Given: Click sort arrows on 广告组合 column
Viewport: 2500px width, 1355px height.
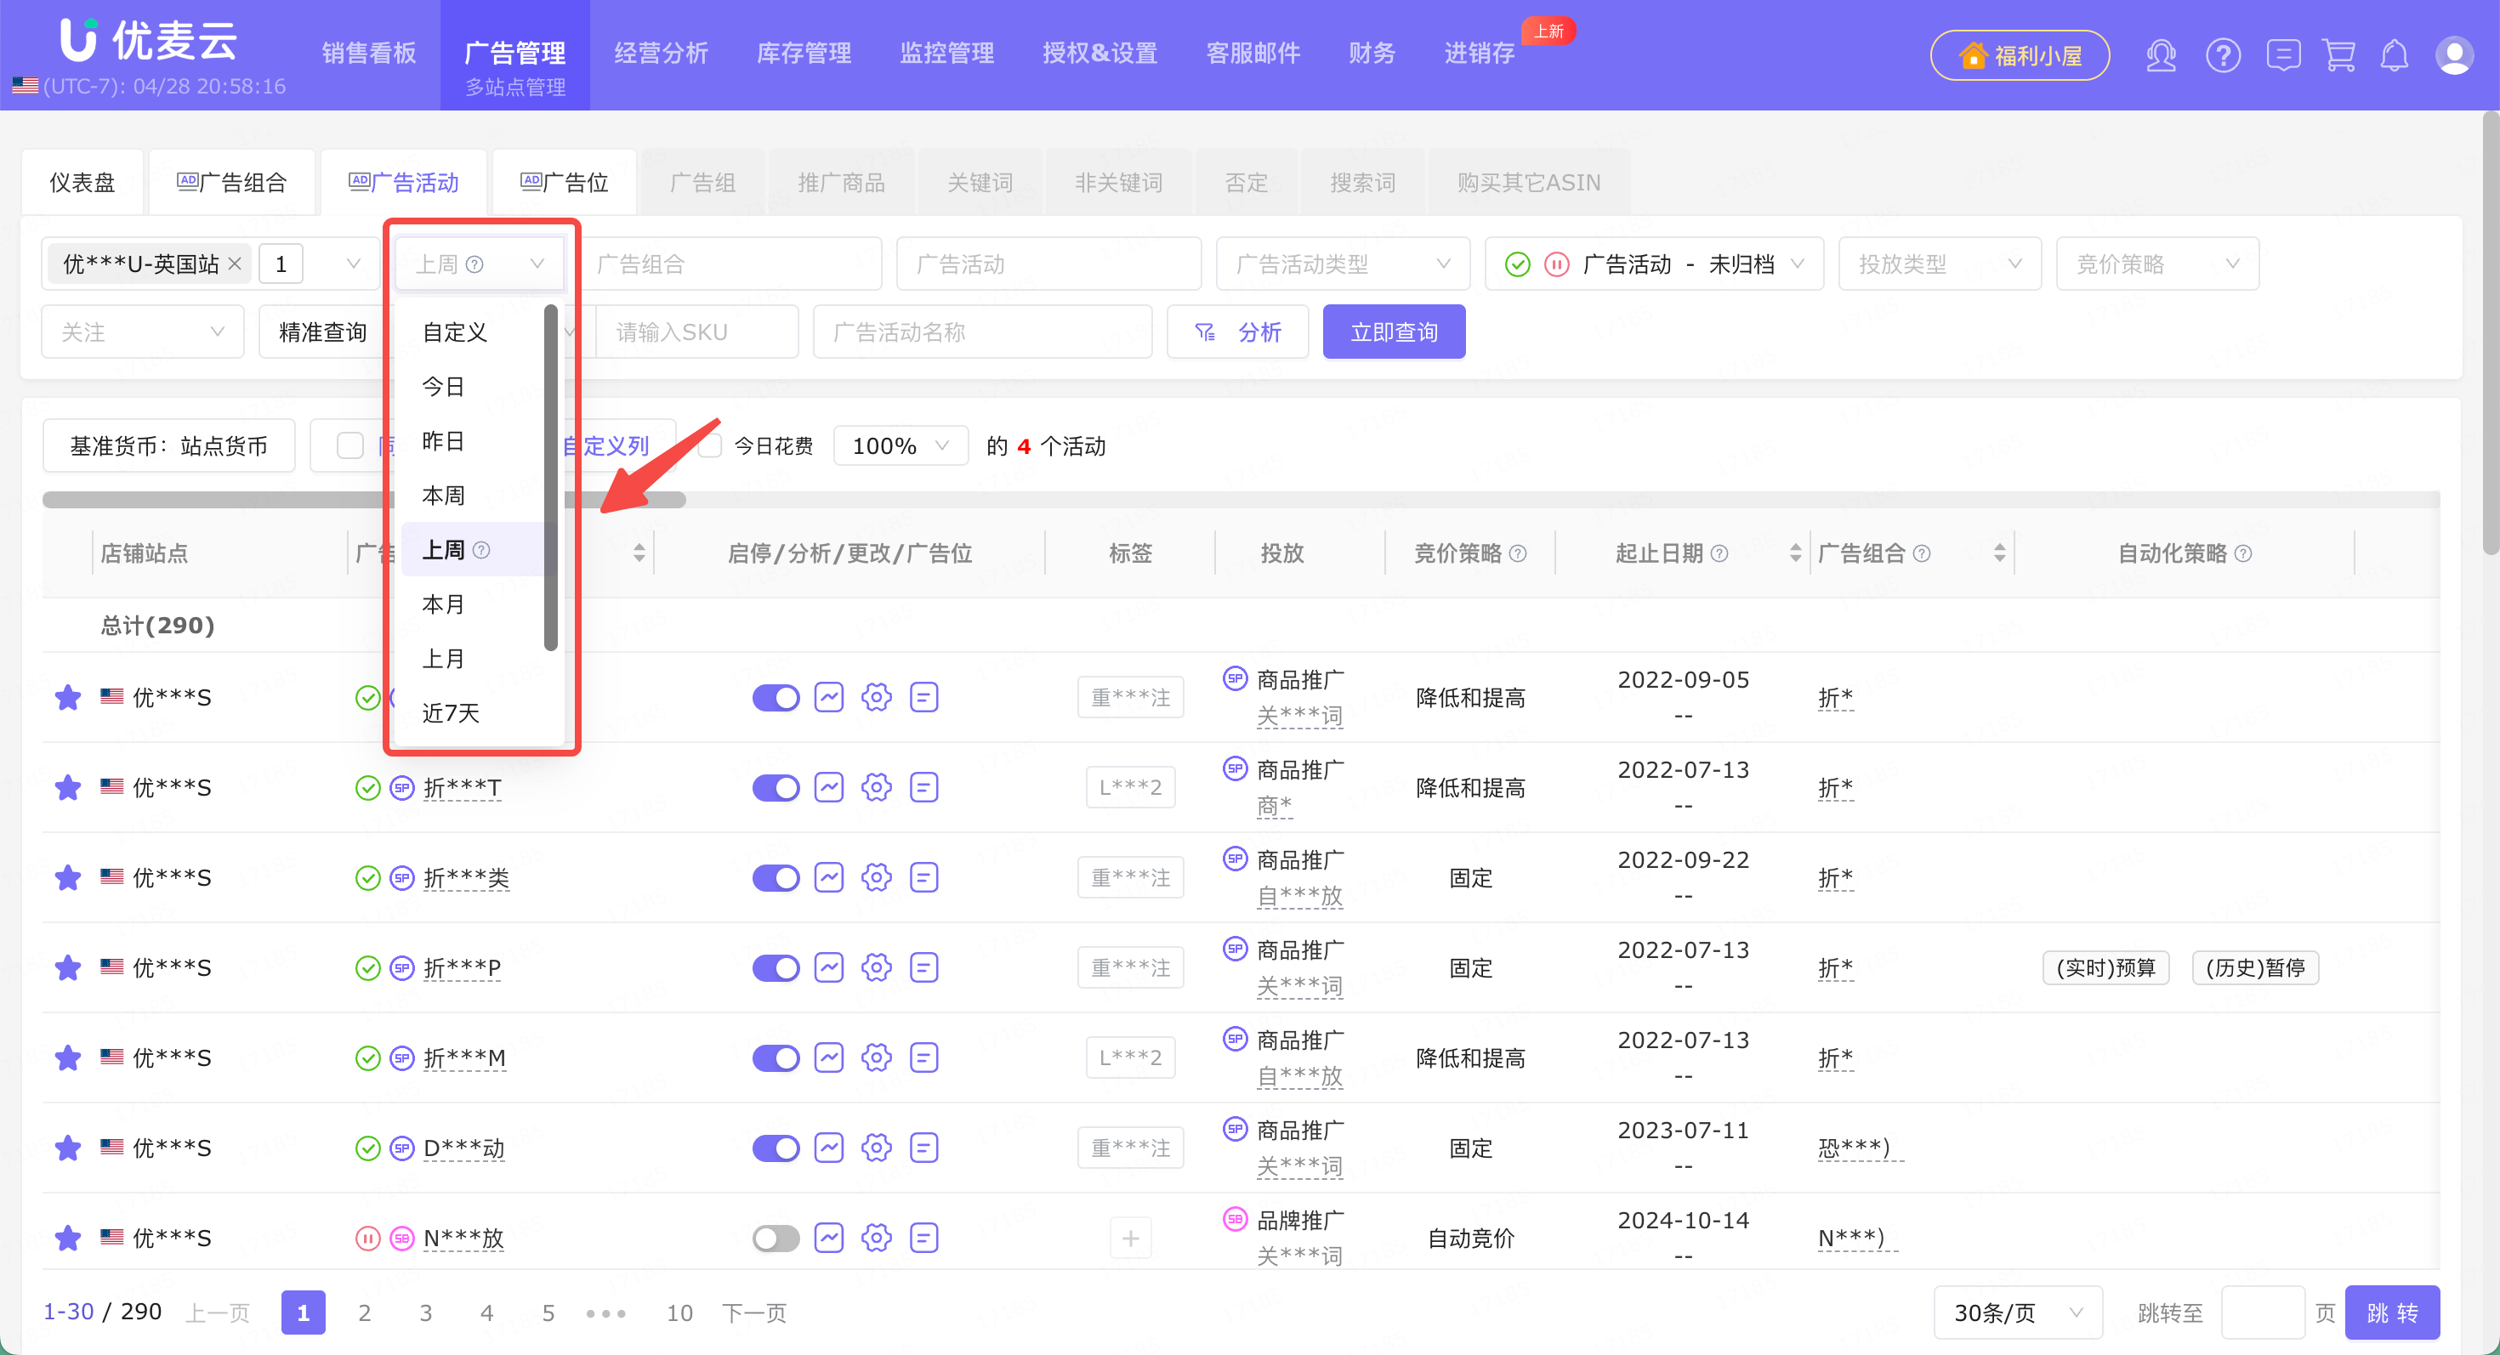Looking at the screenshot, I should click(x=1999, y=553).
